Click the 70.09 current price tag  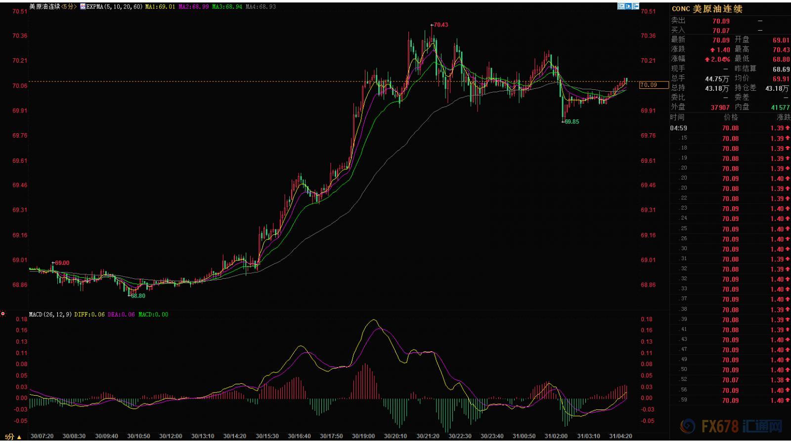click(649, 85)
